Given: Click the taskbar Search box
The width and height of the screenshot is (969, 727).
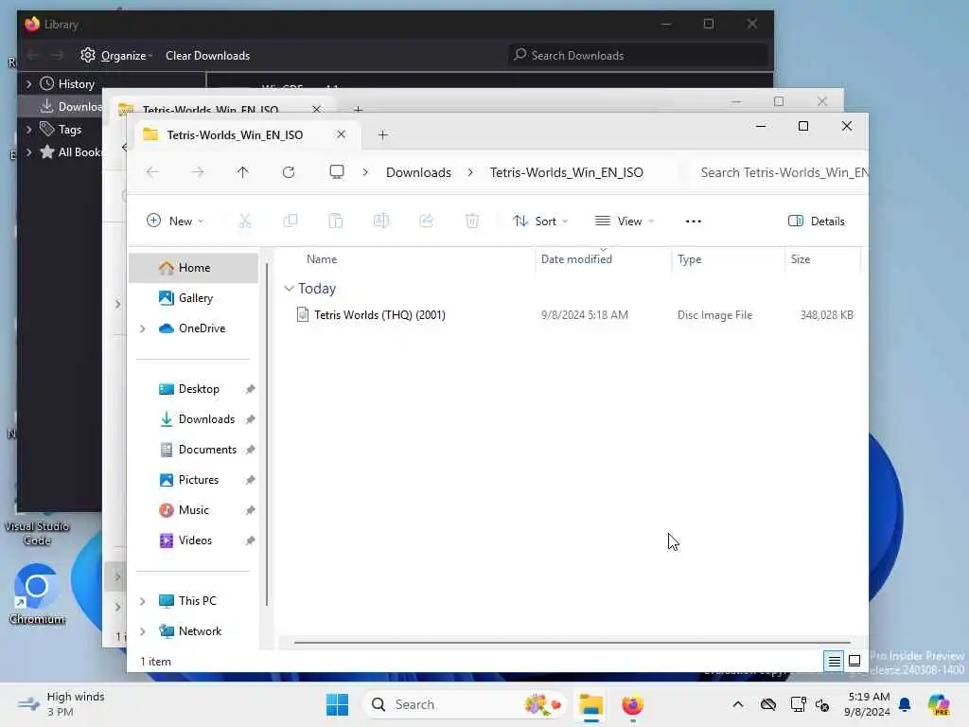Looking at the screenshot, I should click(x=465, y=704).
